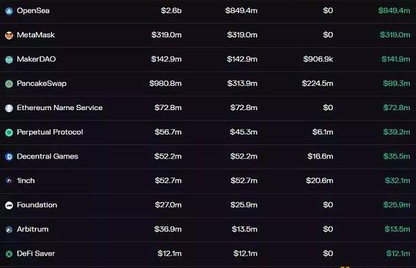Click the DeFi Saver icon

[9, 253]
